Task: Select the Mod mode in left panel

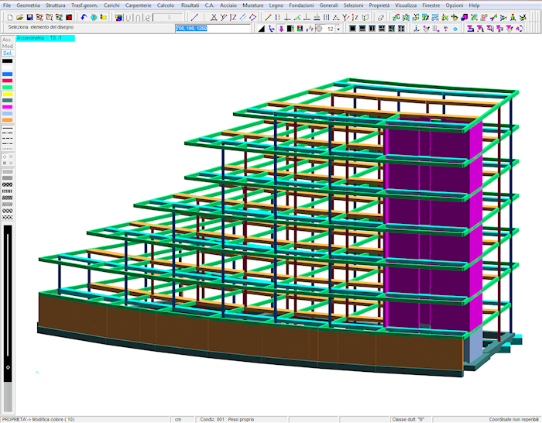Action: pos(7,46)
